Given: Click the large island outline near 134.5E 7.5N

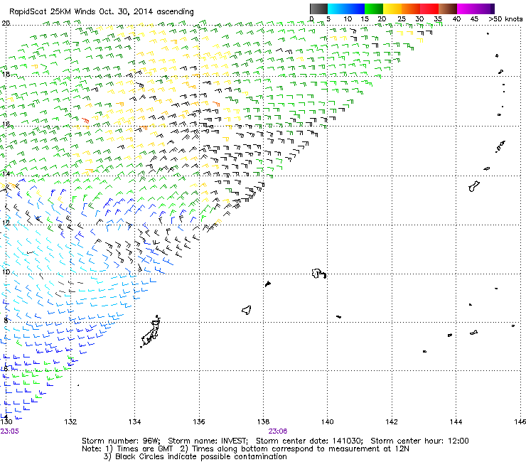Looking at the screenshot, I should point(151,331).
